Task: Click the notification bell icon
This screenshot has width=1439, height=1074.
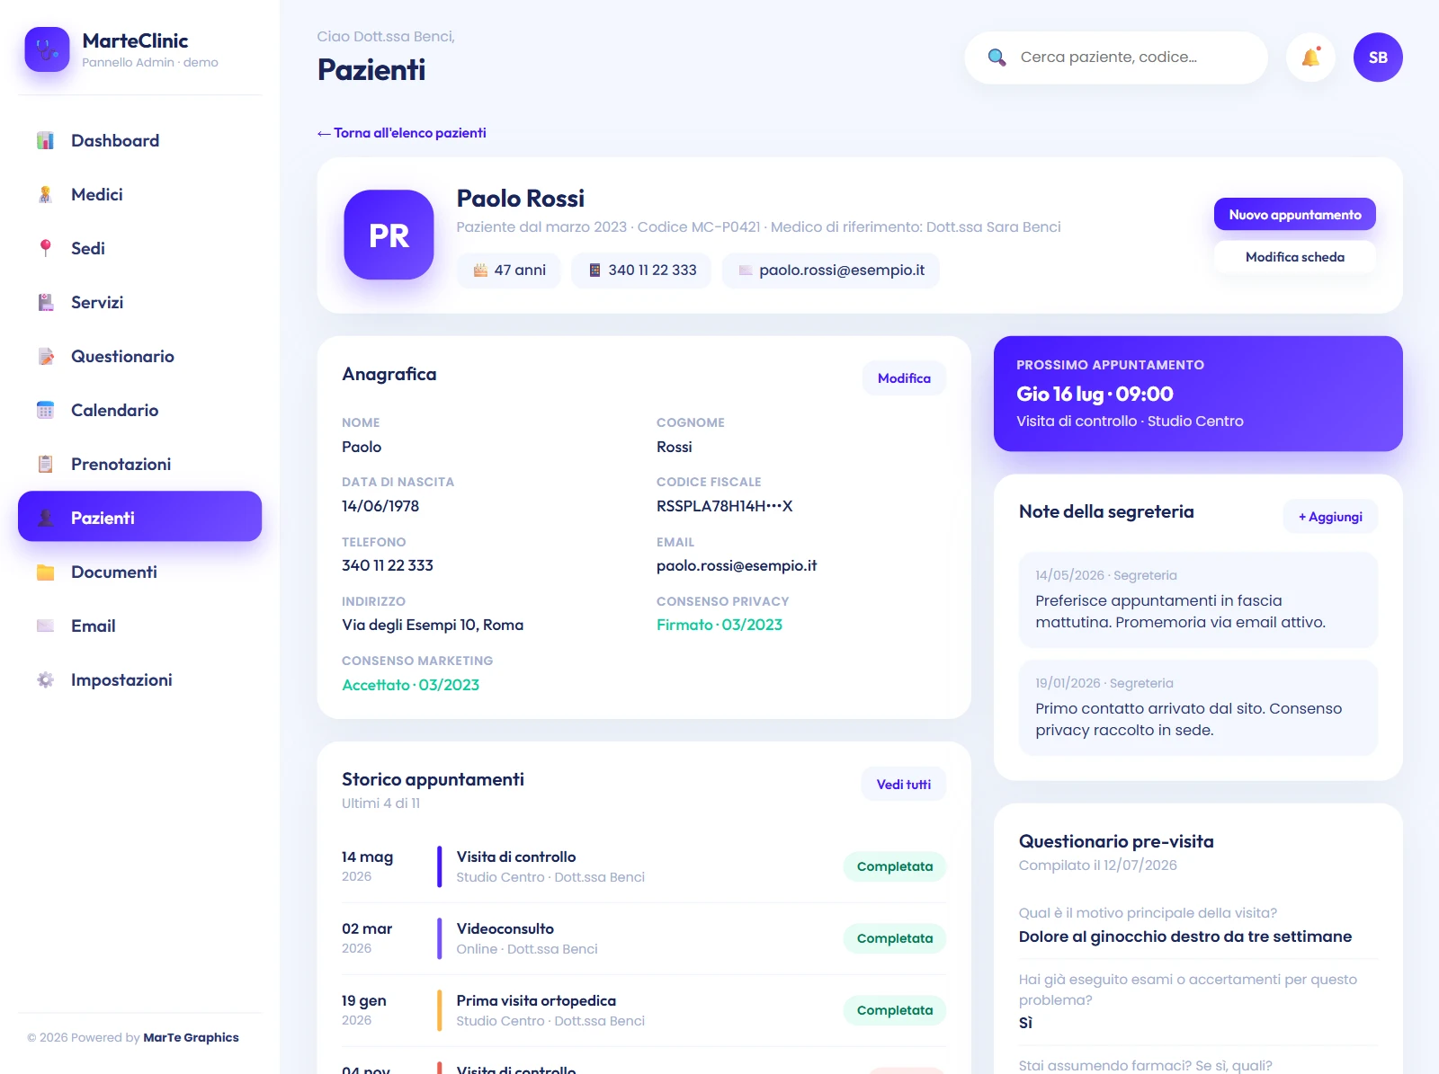Action: [1310, 58]
